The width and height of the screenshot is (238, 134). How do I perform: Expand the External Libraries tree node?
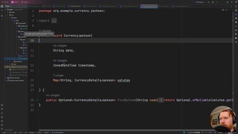[x=6, y=78]
